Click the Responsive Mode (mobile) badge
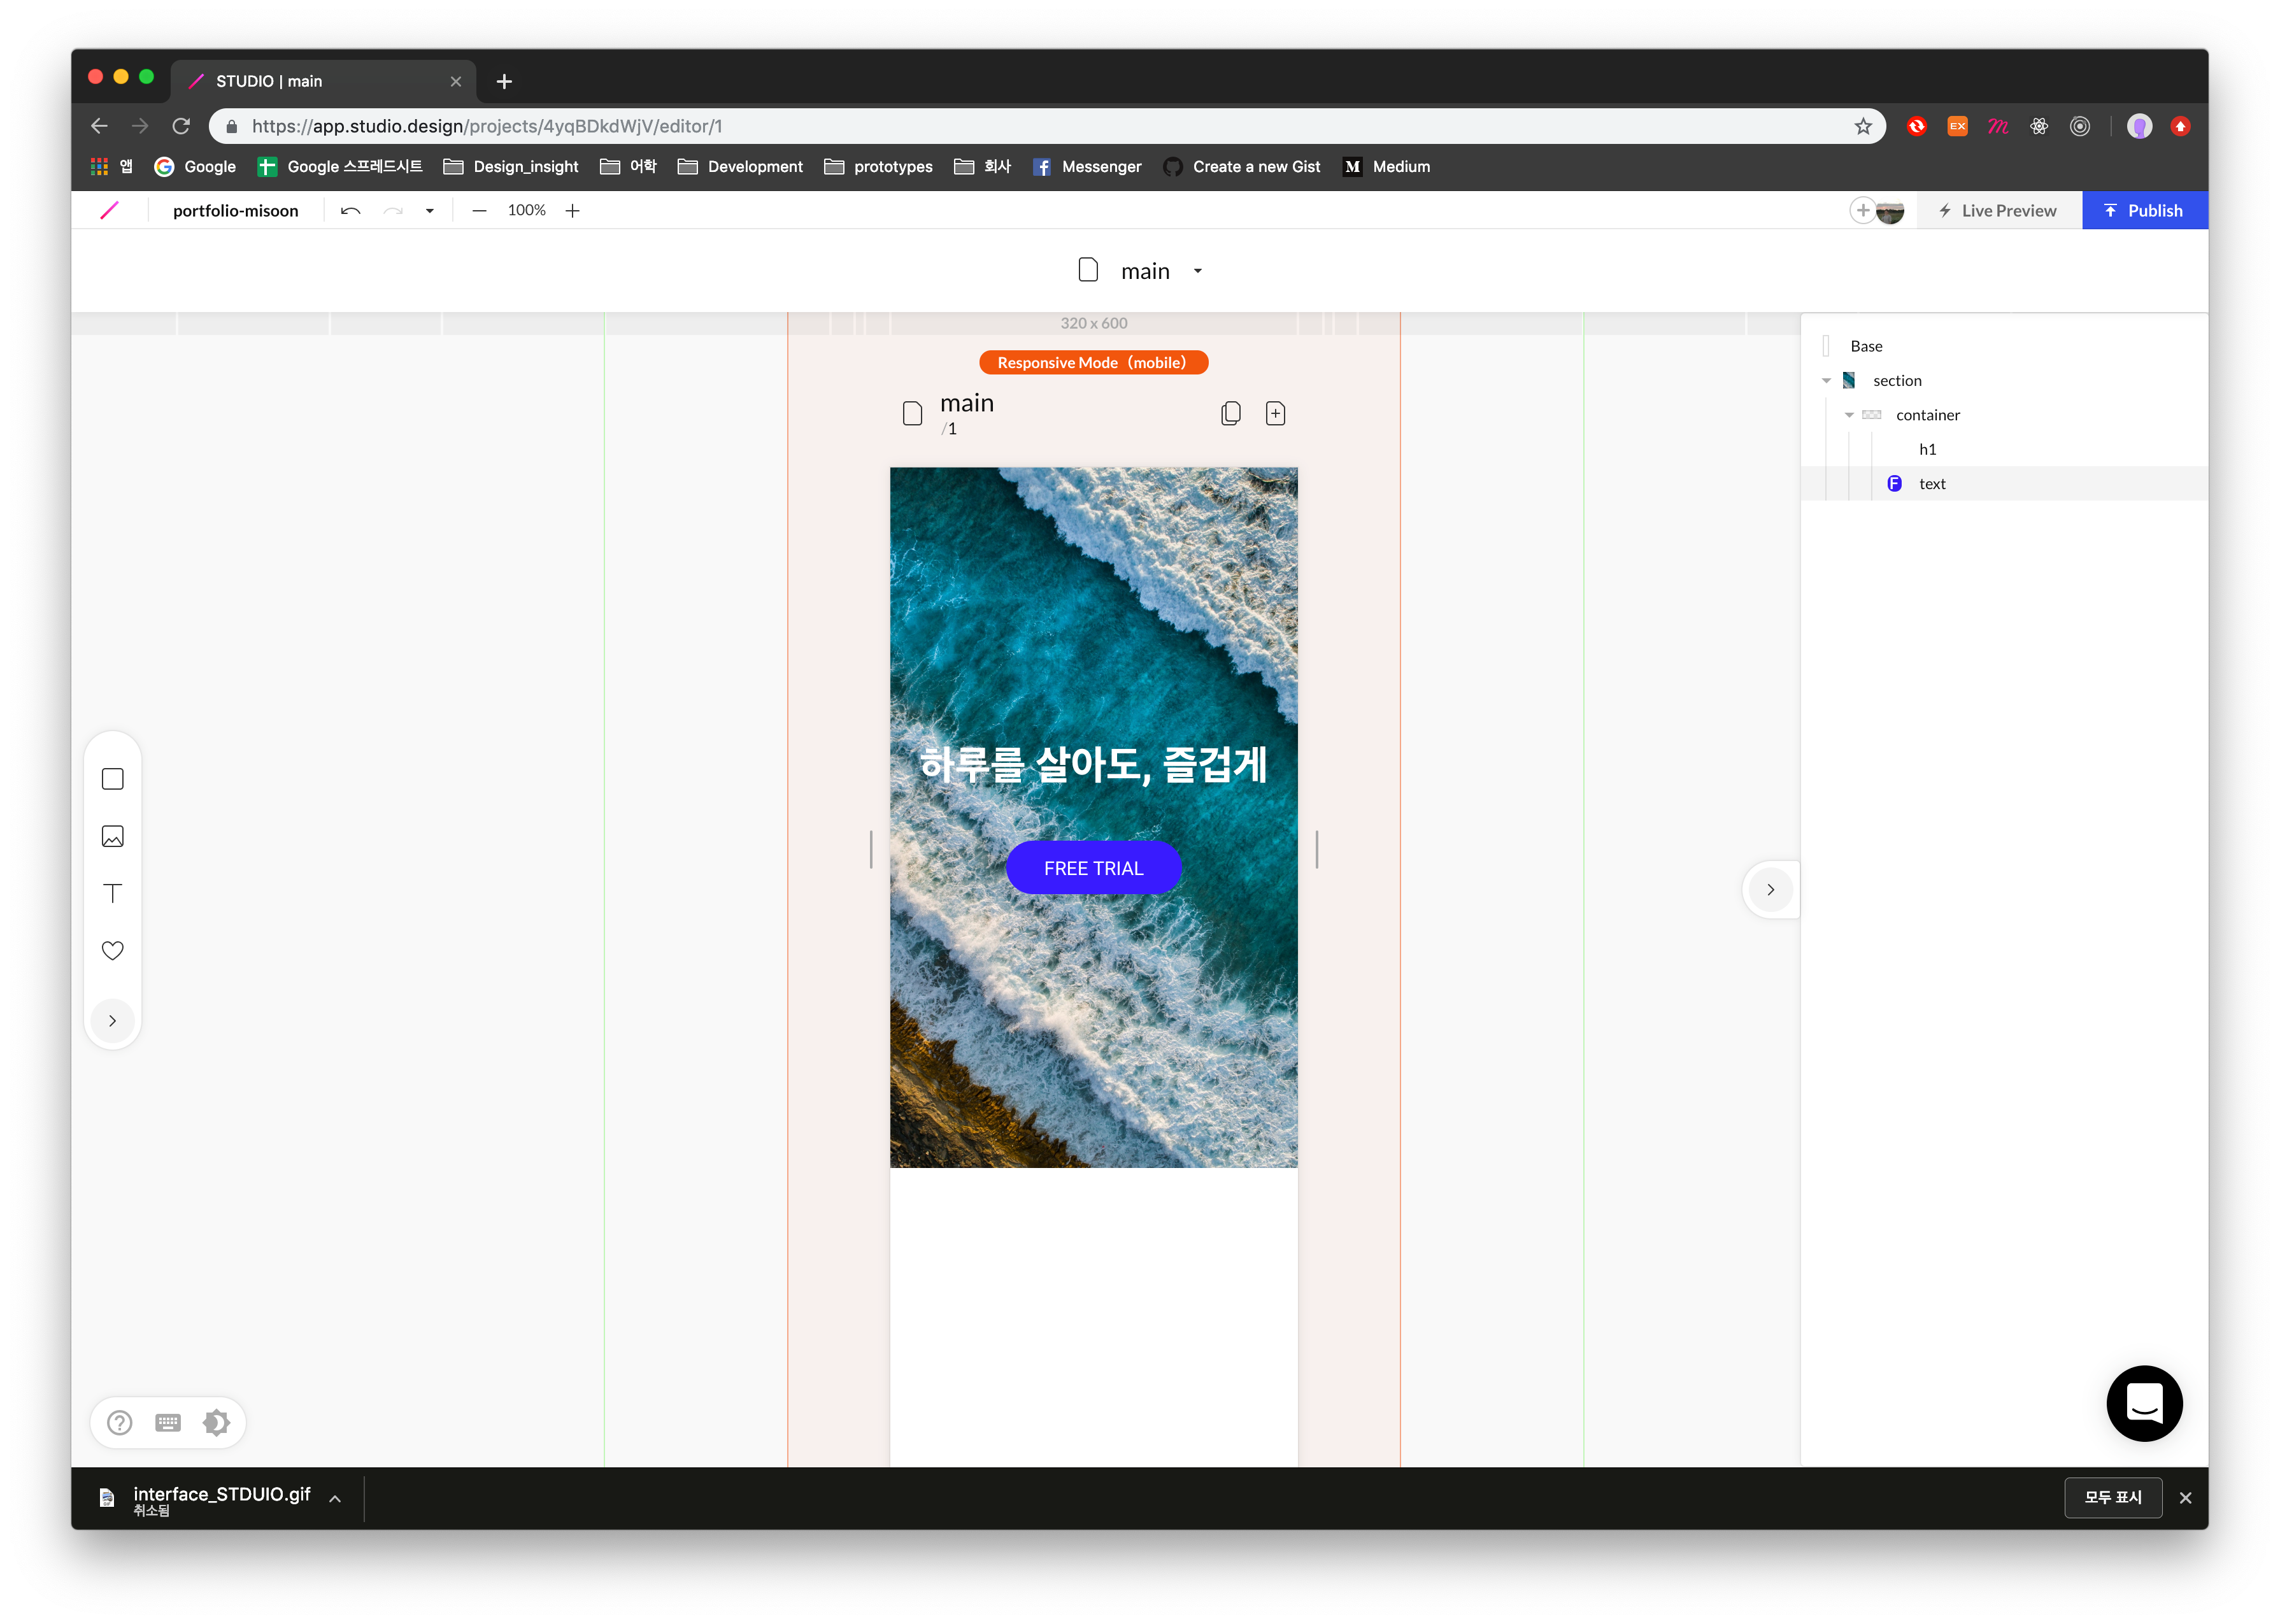Image resolution: width=2280 pixels, height=1624 pixels. click(1093, 362)
